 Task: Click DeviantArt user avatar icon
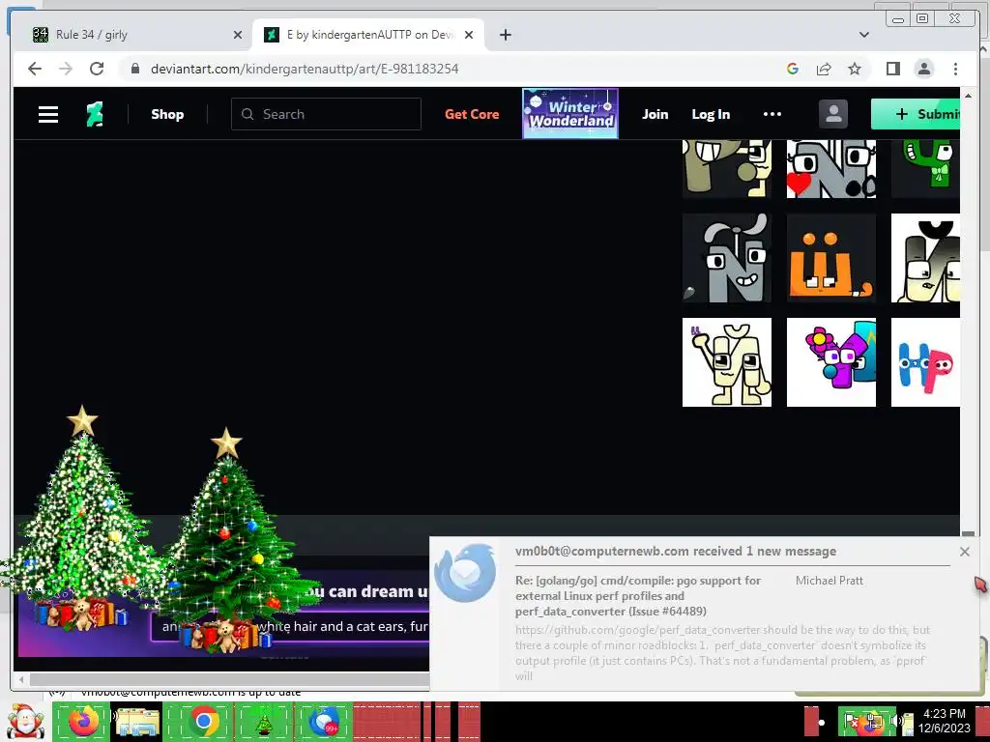[832, 114]
